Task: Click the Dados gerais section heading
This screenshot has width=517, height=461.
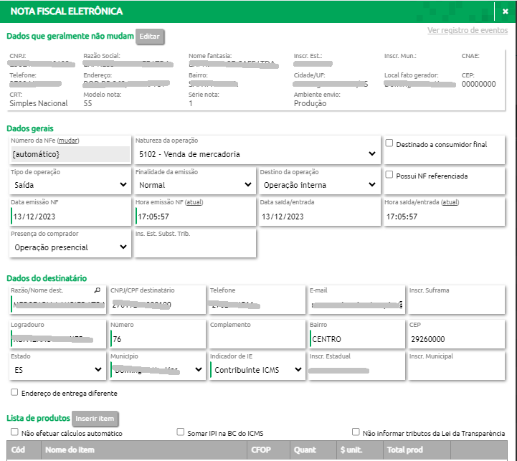Action: [30, 128]
